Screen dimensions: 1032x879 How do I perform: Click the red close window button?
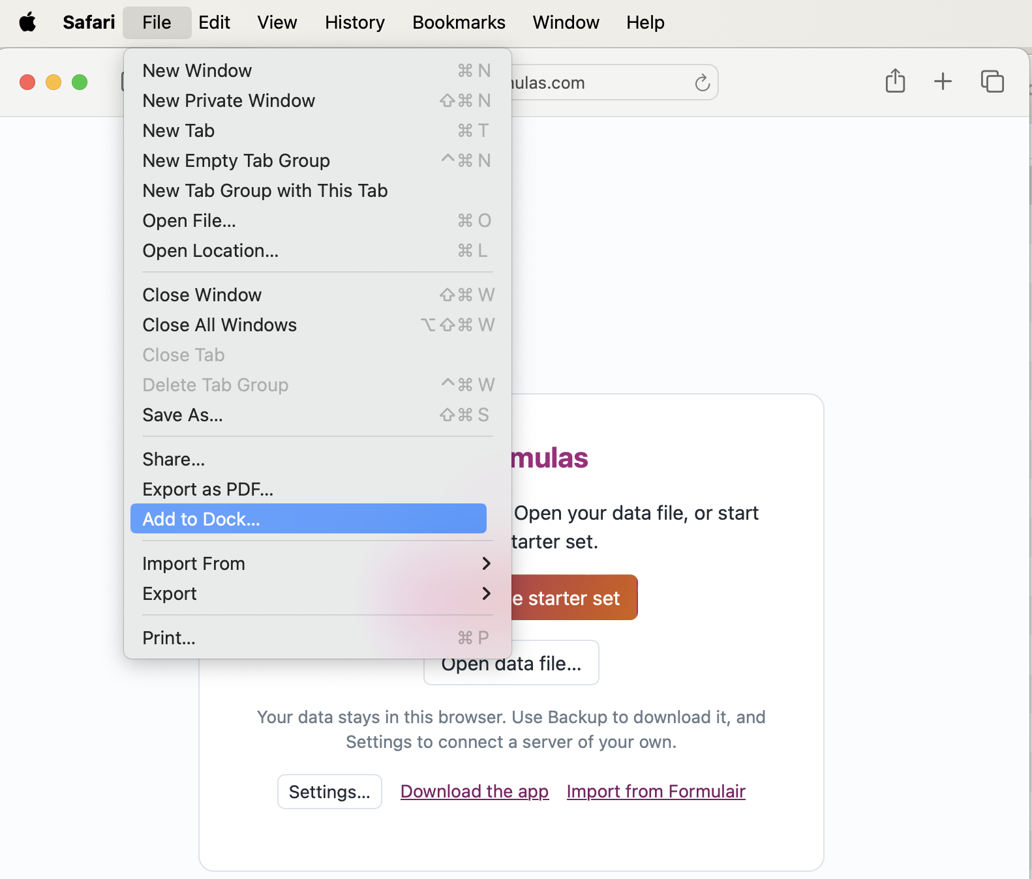click(x=27, y=82)
